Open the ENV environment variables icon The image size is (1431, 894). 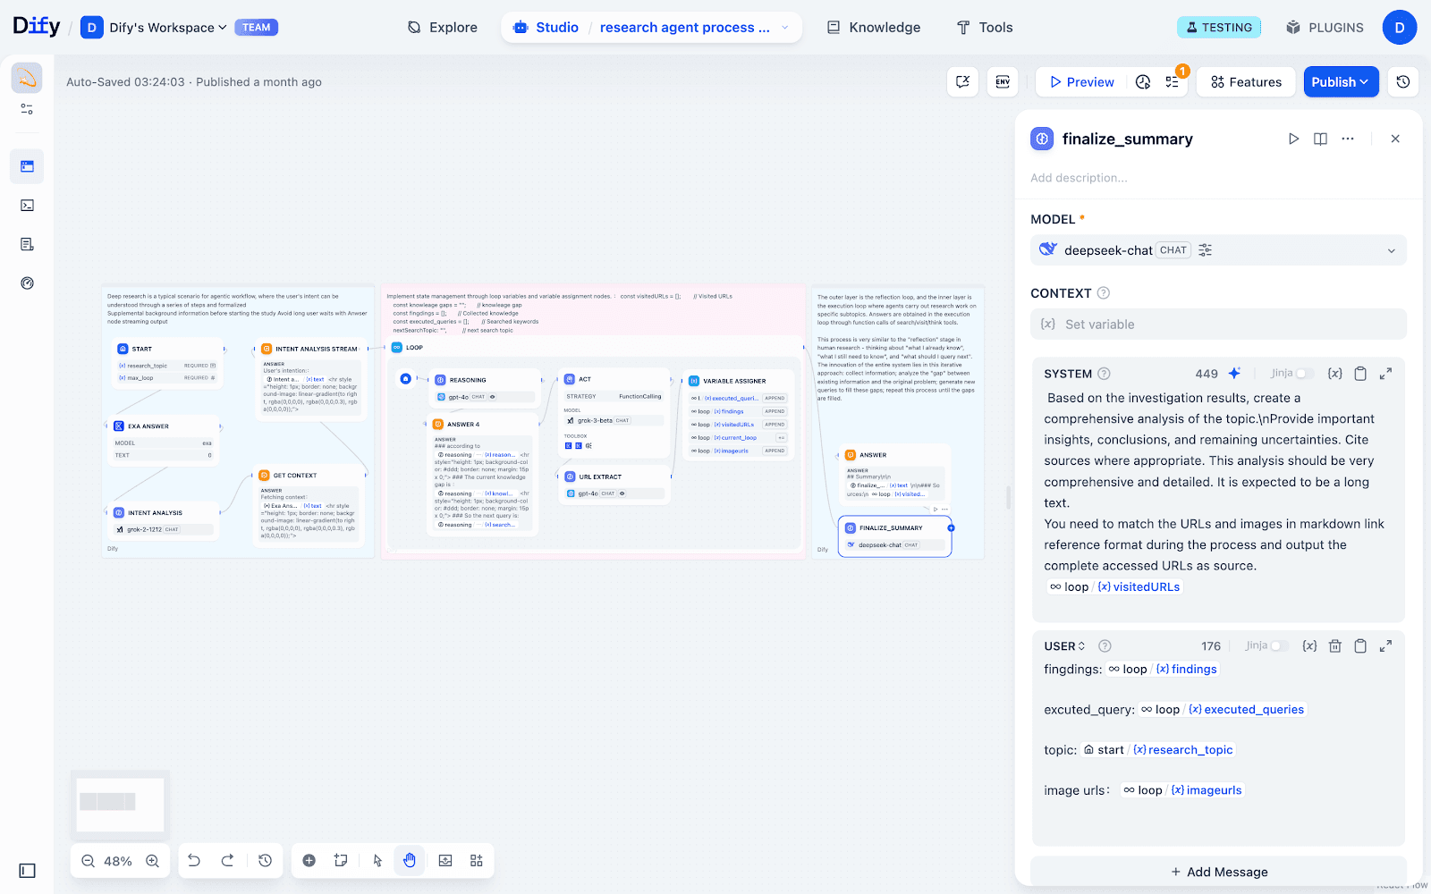tap(1003, 81)
